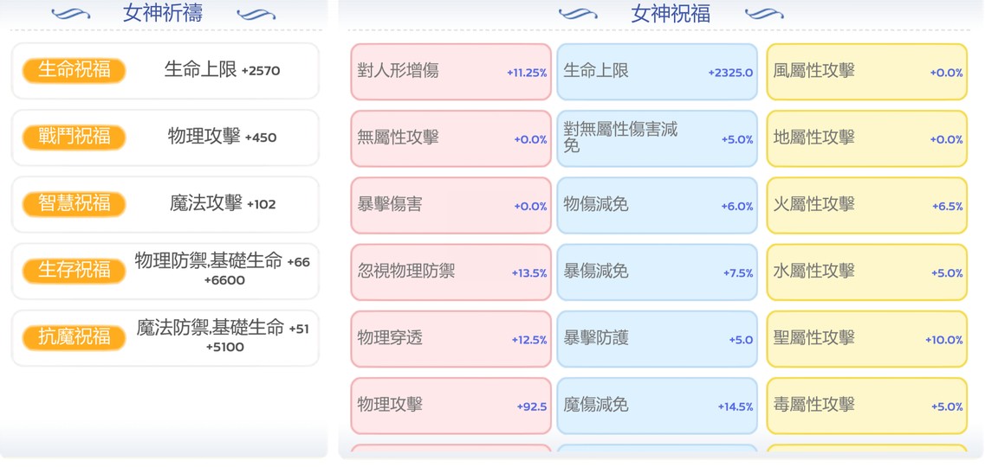Choose the 生存祝福 blessing
985x467 pixels.
75,271
